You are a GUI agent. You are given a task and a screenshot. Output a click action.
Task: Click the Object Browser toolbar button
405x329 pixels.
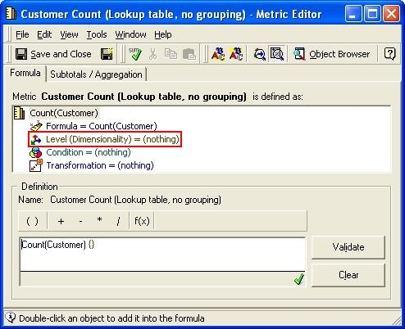click(x=331, y=54)
